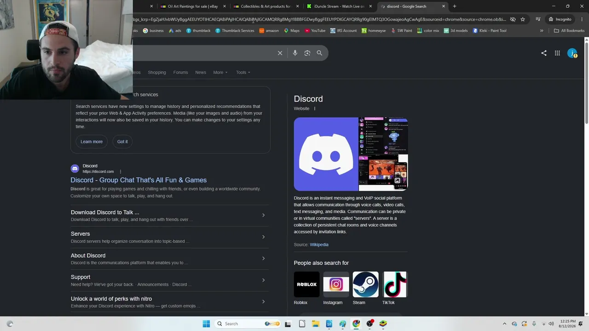589x331 pixels.
Task: Open the media controls icon in Chrome toolbar
Action: [538, 19]
